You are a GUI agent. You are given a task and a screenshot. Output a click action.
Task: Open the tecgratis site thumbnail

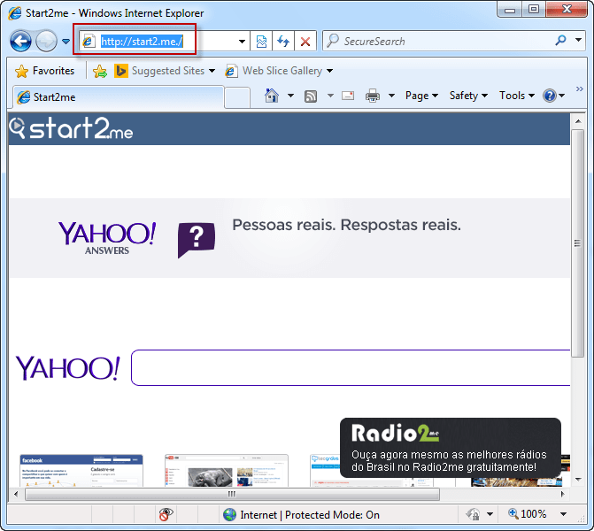pos(325,471)
